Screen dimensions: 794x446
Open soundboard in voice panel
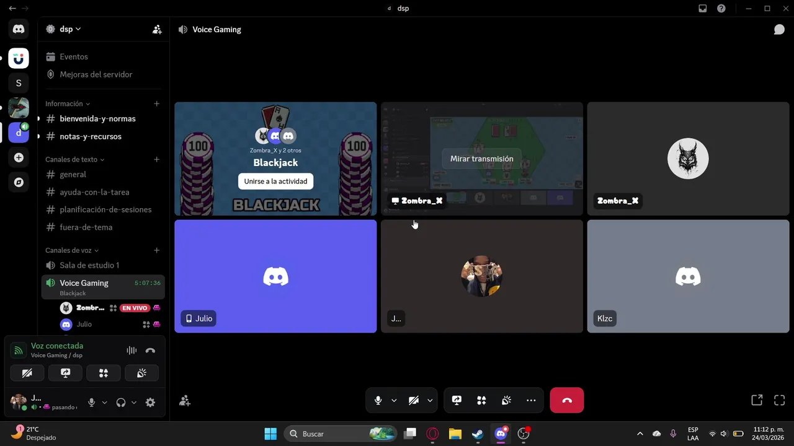tap(141, 373)
